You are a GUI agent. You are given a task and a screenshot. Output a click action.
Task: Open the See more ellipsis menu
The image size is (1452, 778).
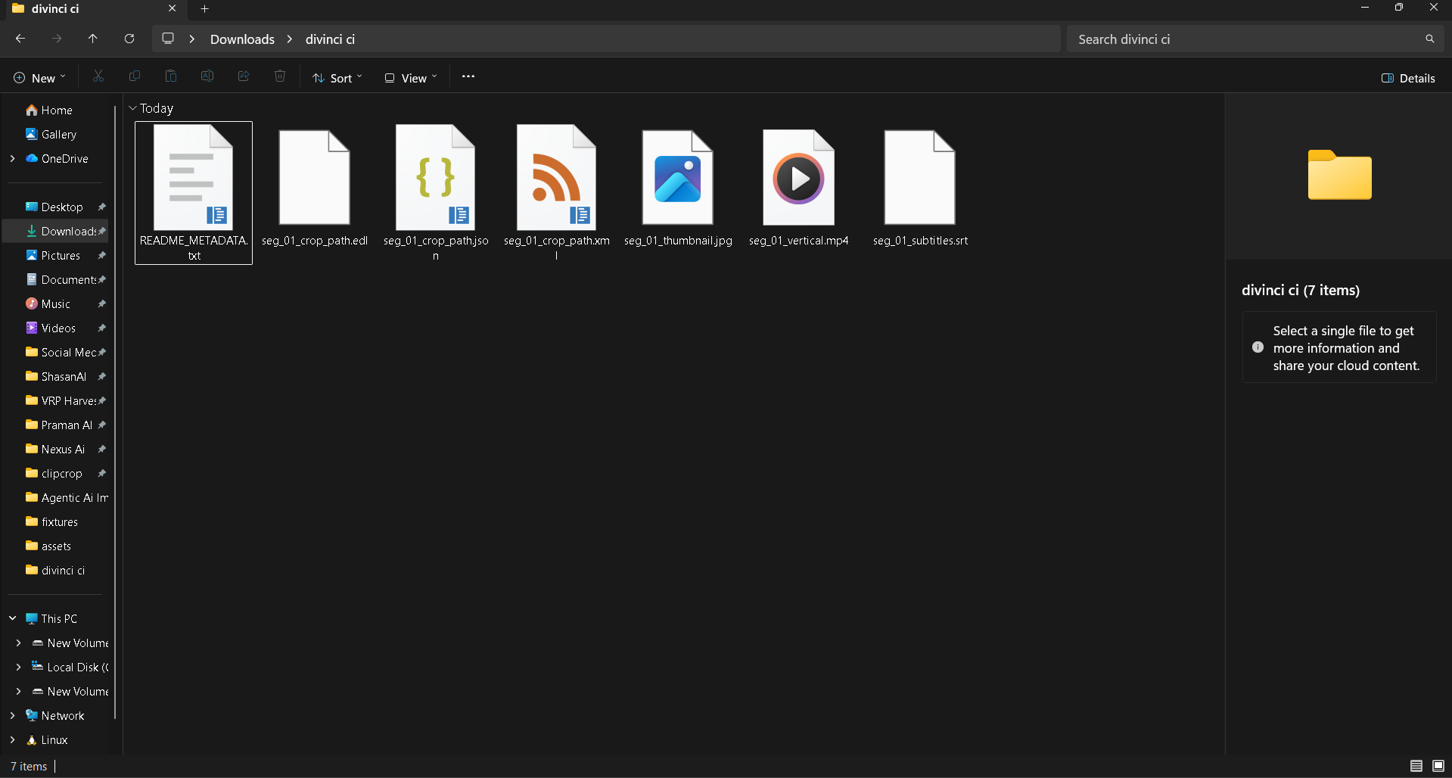pyautogui.click(x=468, y=76)
